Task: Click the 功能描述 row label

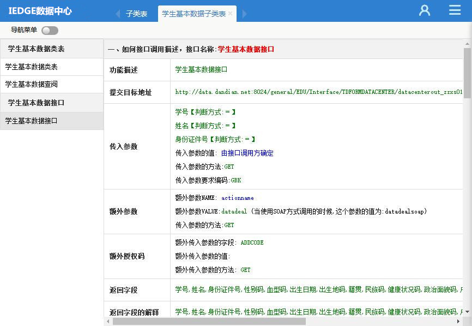Action: (x=123, y=70)
